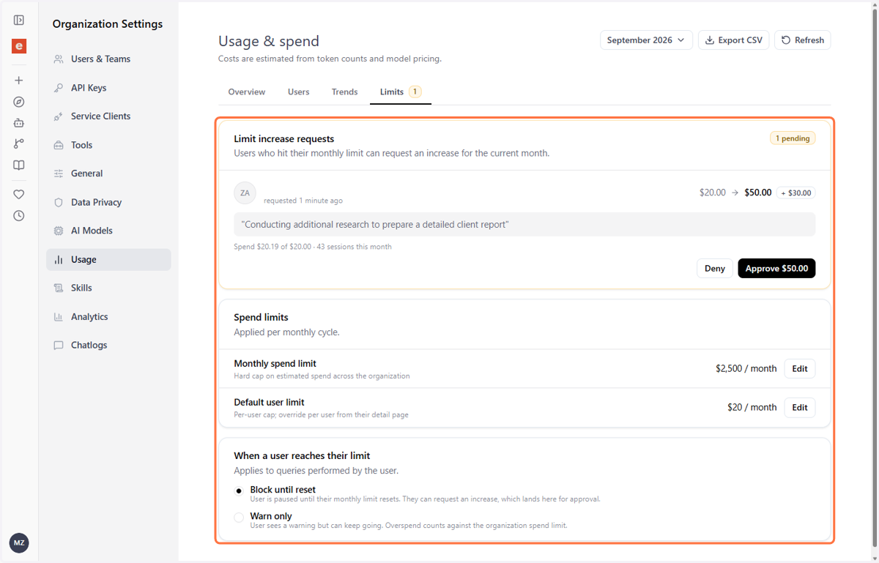This screenshot has width=879, height=563.
Task: Click the plus icon in left rail
Action: pos(19,81)
